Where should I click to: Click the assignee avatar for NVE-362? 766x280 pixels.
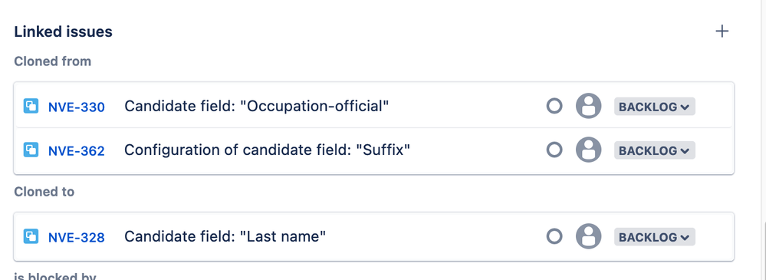[x=588, y=150]
